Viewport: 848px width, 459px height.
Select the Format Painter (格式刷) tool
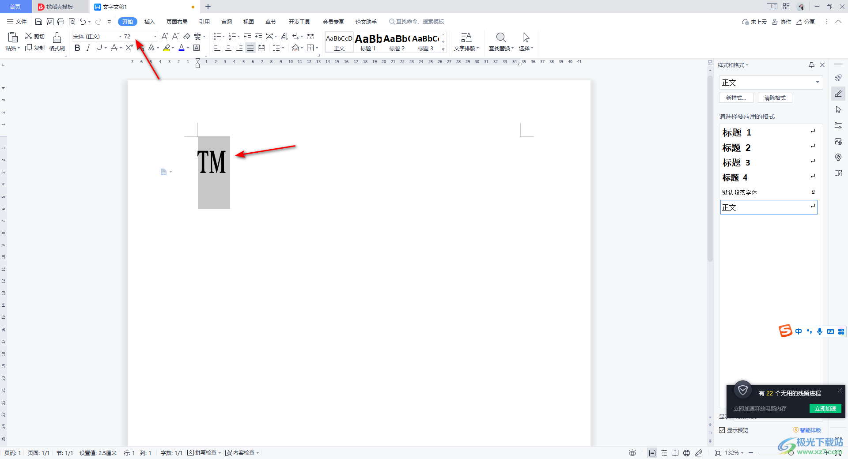pyautogui.click(x=57, y=42)
